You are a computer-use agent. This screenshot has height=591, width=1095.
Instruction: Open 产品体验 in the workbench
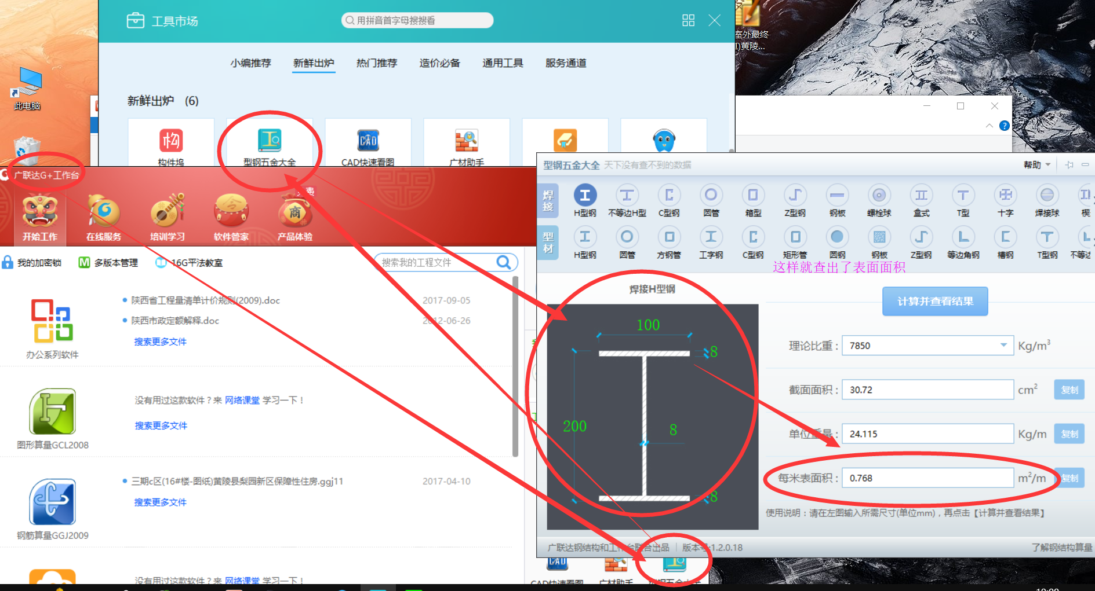click(x=295, y=218)
